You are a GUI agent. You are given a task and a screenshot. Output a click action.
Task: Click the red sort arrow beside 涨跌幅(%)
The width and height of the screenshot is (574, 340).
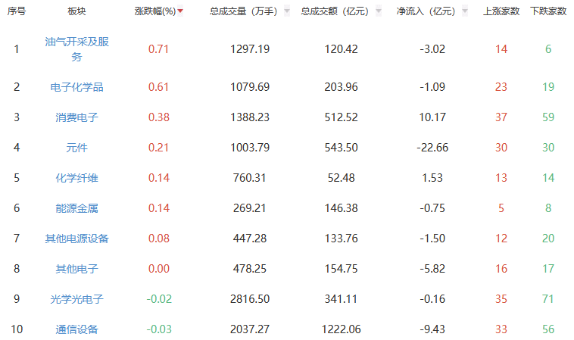180,12
